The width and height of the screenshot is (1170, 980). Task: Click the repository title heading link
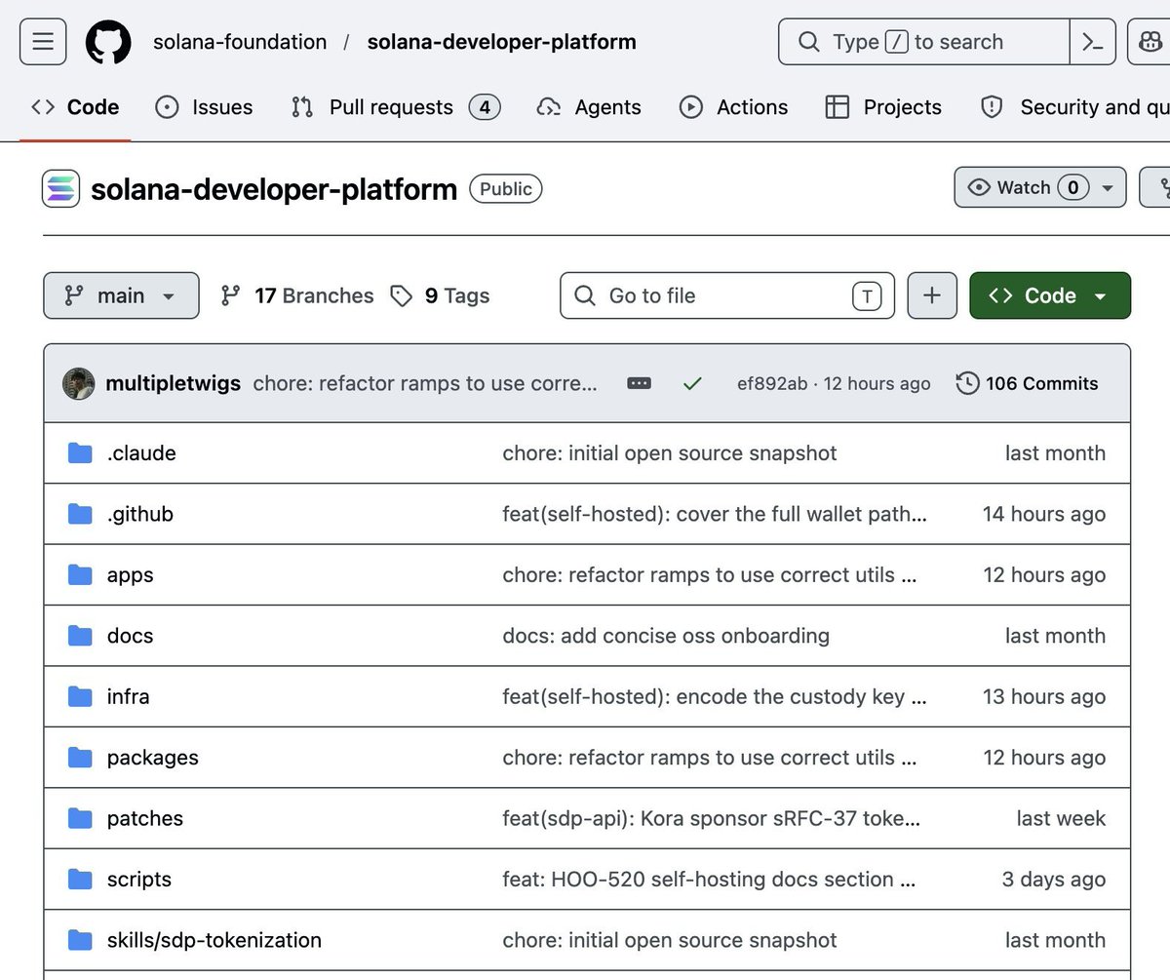(x=274, y=188)
